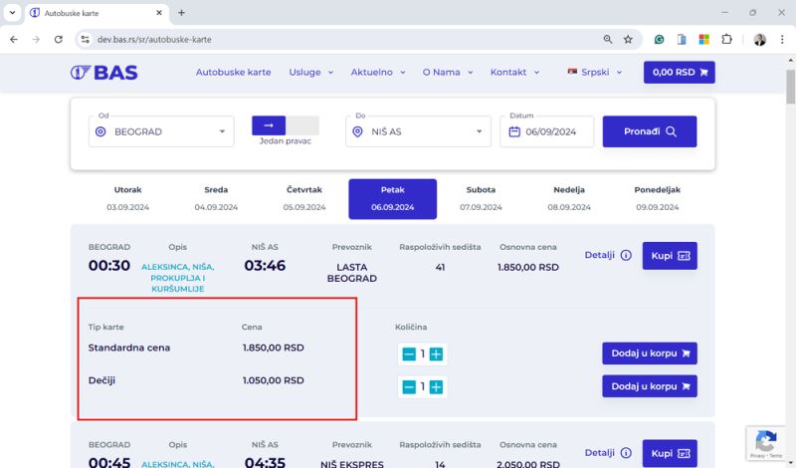Expand the Kontakt menu

514,72
